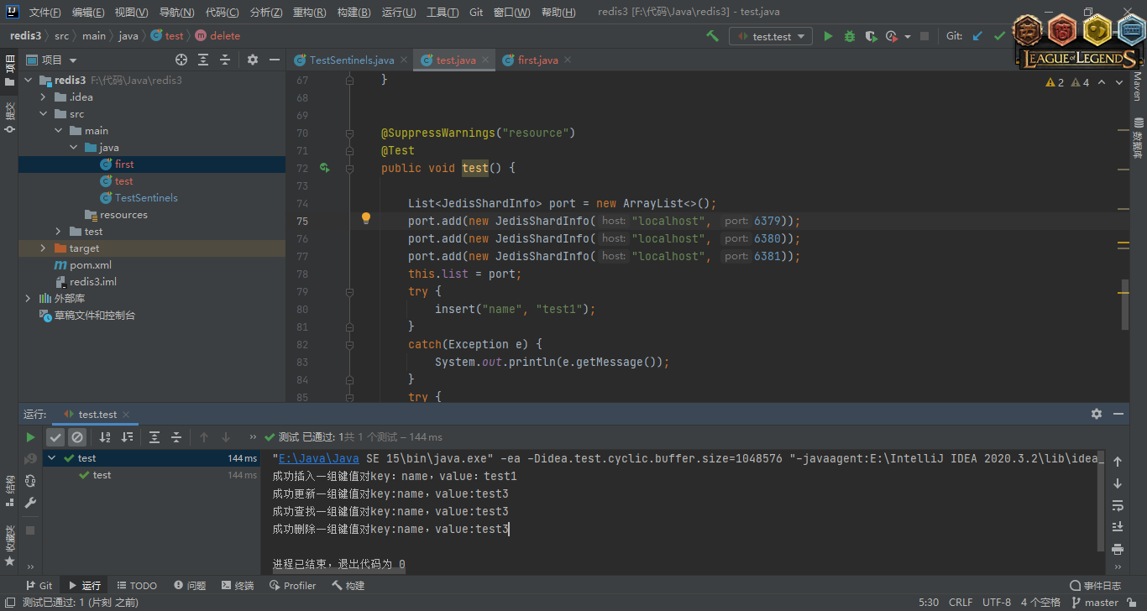Expand the target folder in project tree
Viewport: 1147px width, 611px height.
(x=44, y=248)
